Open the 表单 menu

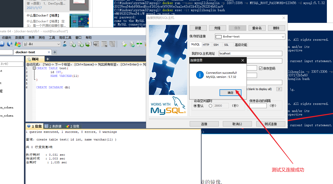coord(31,37)
